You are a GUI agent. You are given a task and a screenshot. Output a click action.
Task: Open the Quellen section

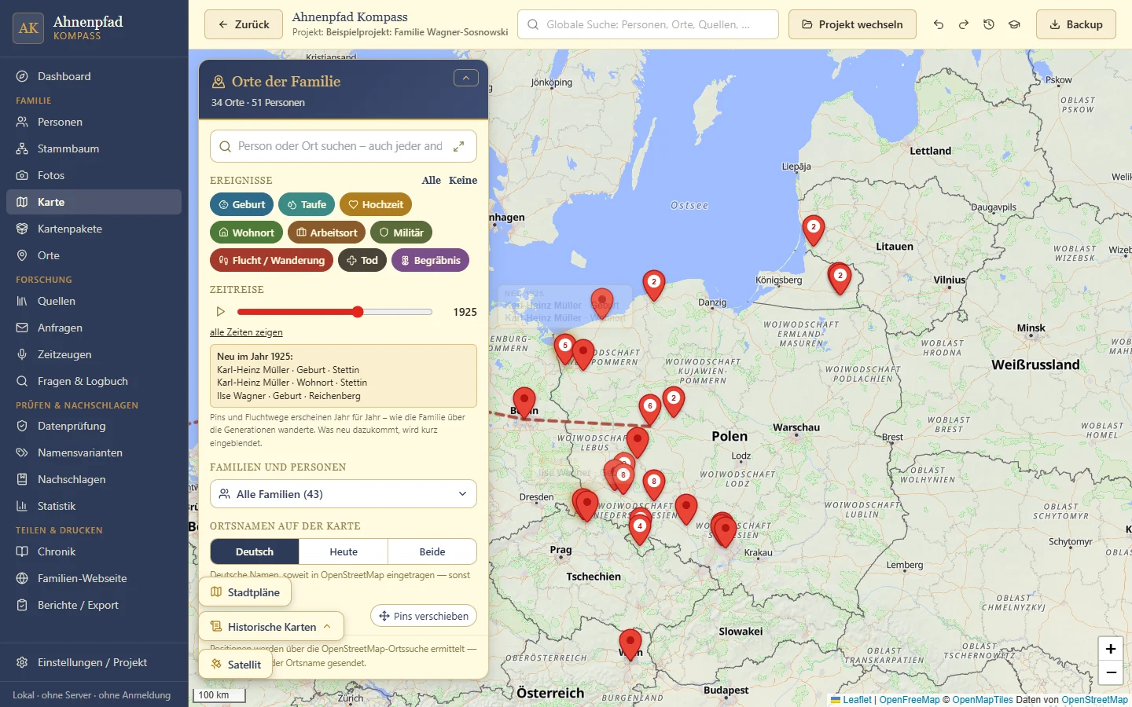click(94, 301)
